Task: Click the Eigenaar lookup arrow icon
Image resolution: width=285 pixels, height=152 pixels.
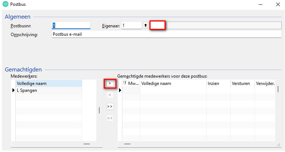Action: 145,26
